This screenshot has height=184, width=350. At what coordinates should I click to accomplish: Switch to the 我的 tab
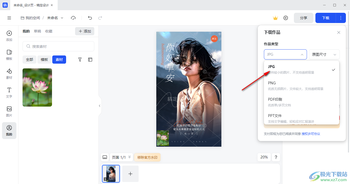click(x=26, y=31)
